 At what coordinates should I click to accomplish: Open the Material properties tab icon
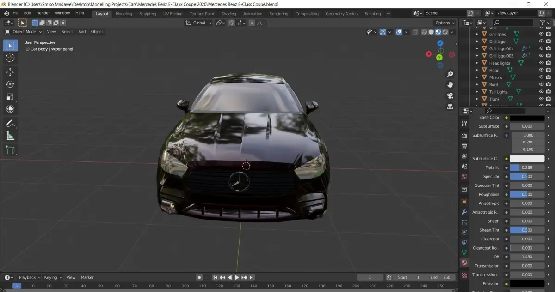coord(464,262)
